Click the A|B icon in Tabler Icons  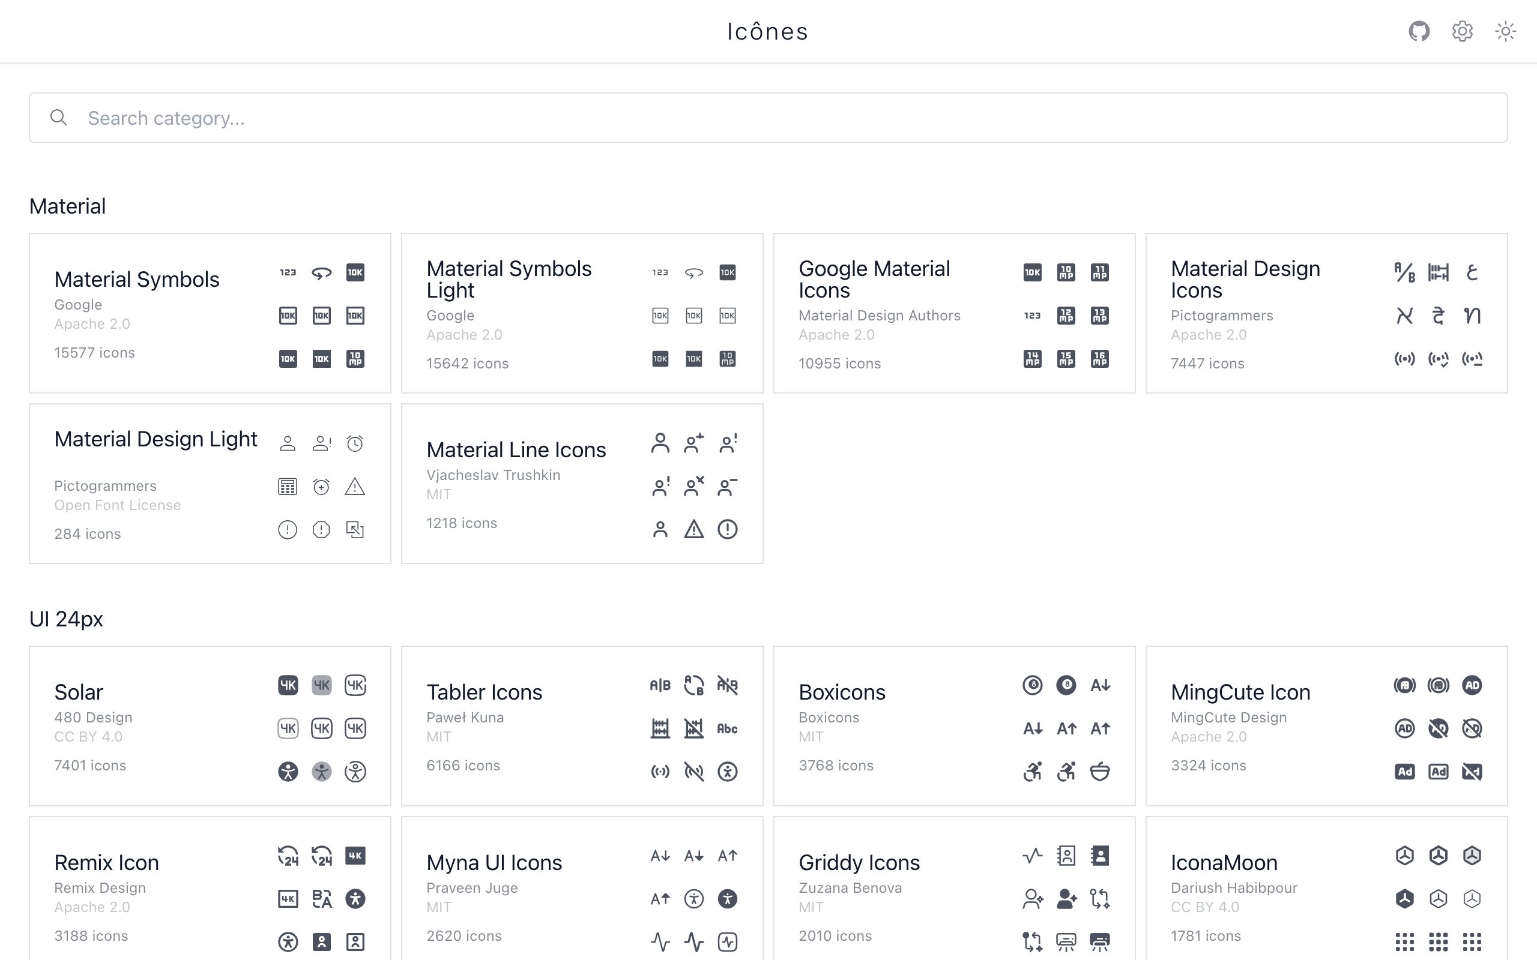[x=660, y=686]
